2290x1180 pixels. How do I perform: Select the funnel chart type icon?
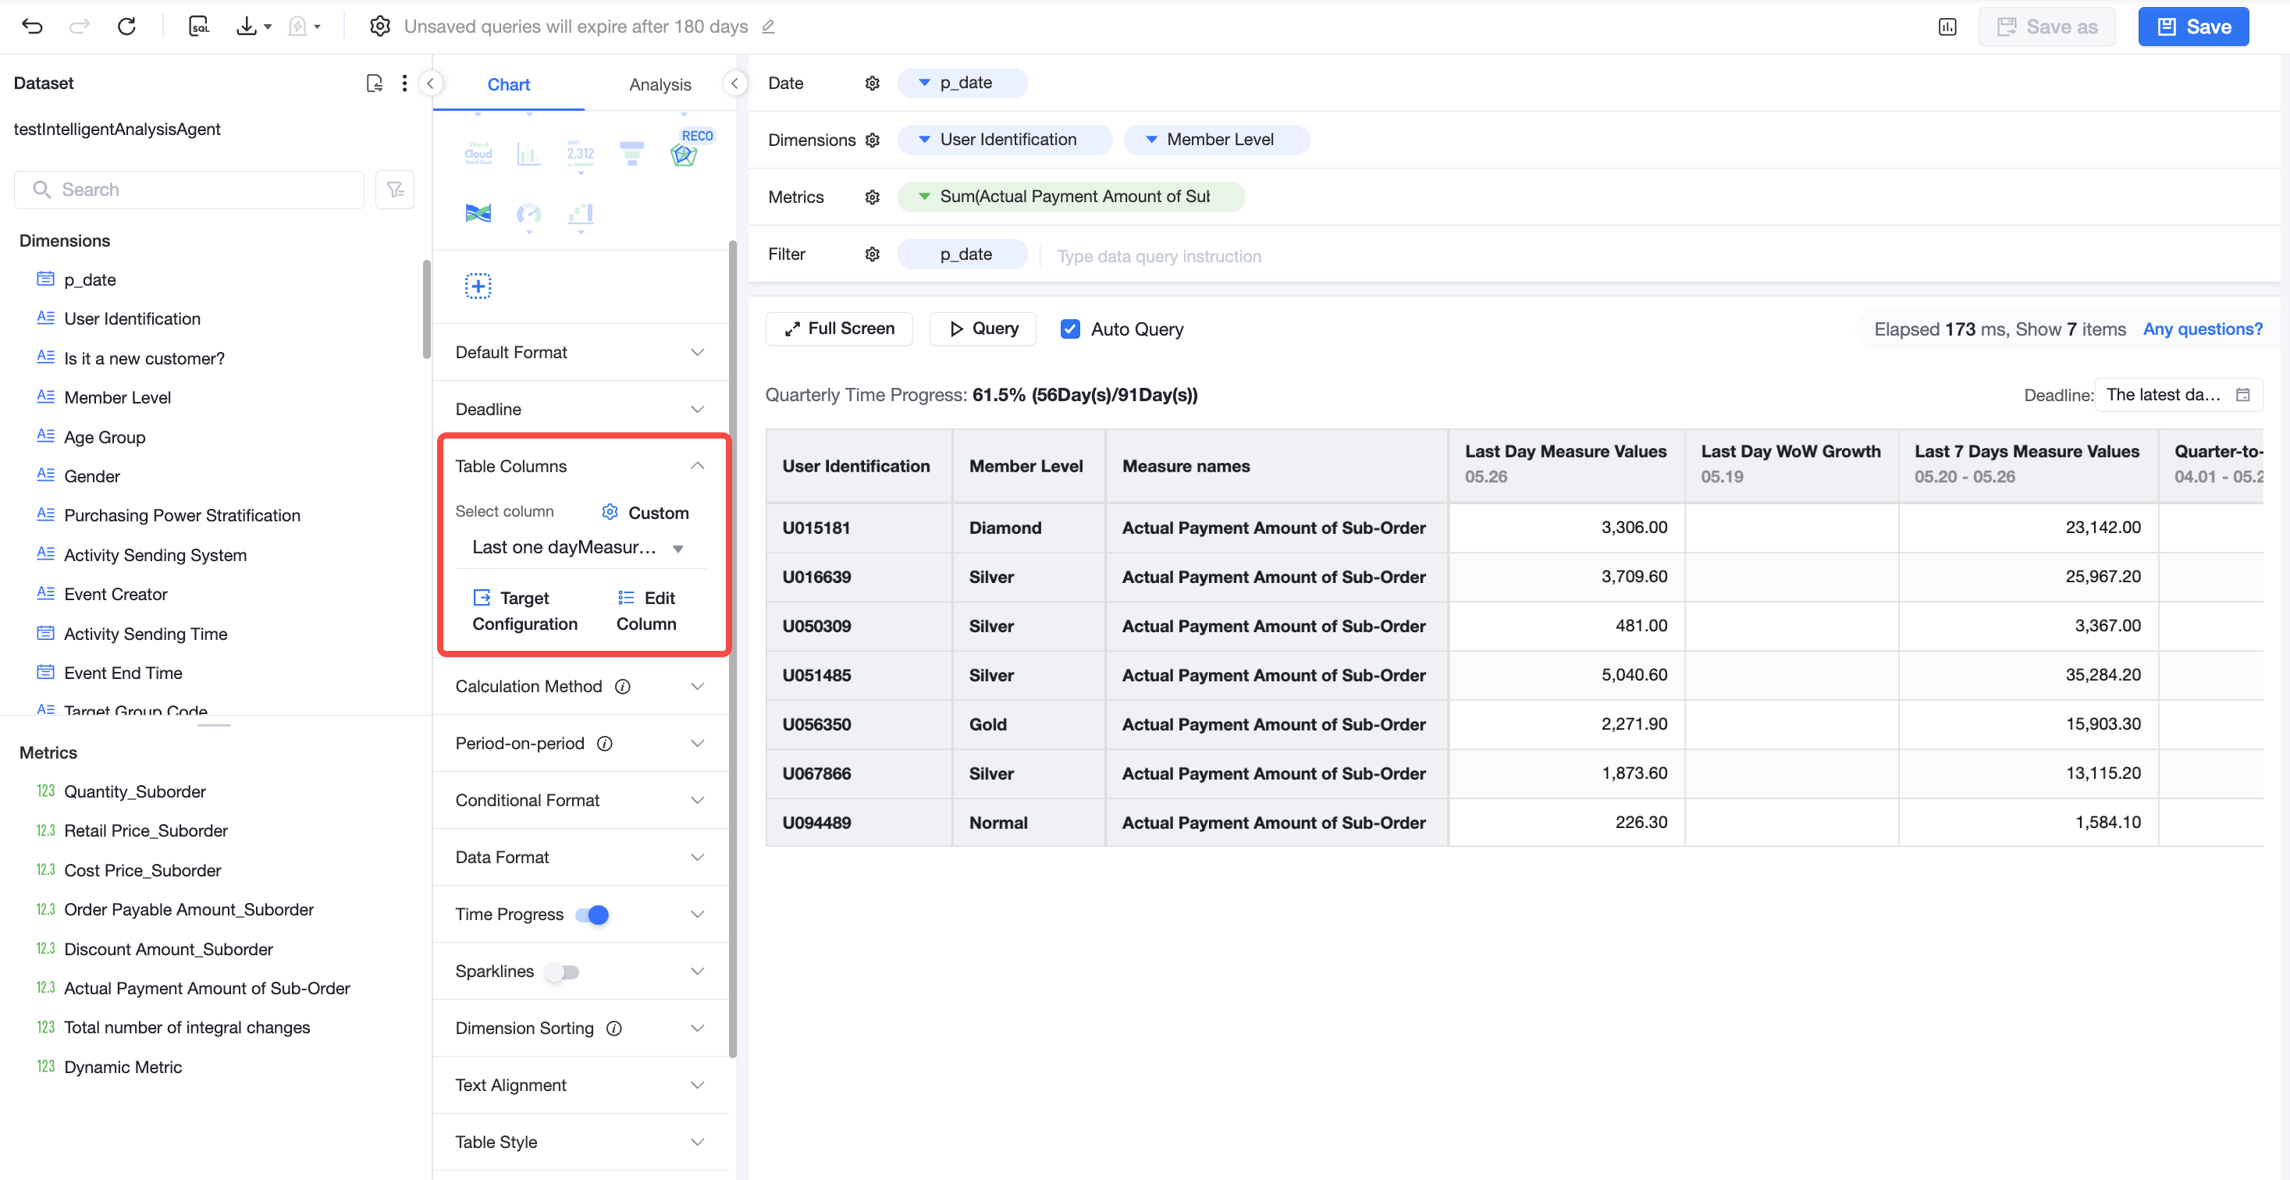point(632,153)
